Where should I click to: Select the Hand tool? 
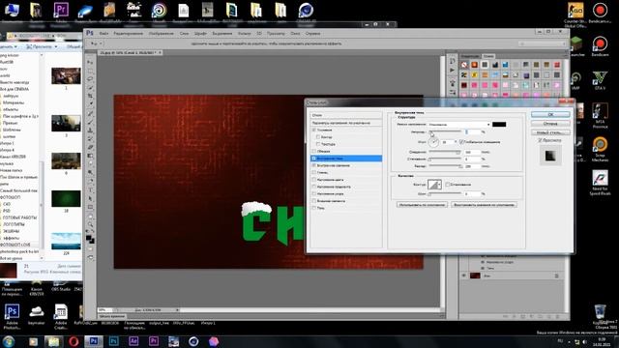coord(90,217)
